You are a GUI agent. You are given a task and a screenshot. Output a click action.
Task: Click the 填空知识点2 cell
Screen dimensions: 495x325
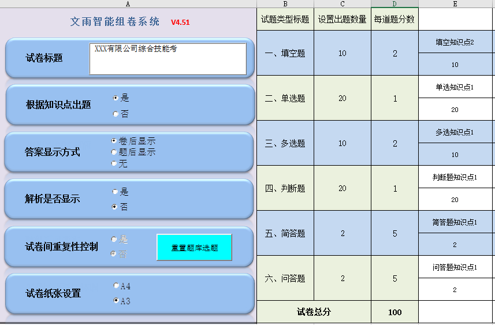(455, 42)
